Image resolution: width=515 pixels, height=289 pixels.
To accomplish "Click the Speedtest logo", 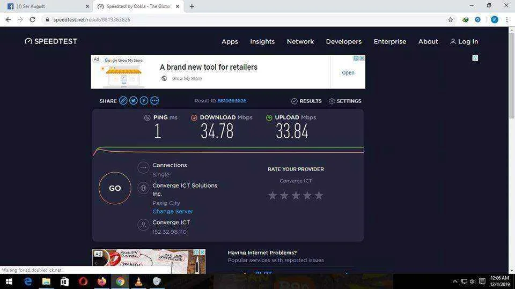I will 51,41.
